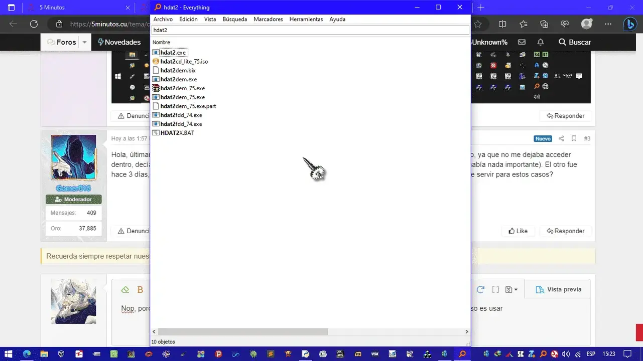This screenshot has width=643, height=361.
Task: Open the Herramientas menu in Everything
Action: click(306, 19)
